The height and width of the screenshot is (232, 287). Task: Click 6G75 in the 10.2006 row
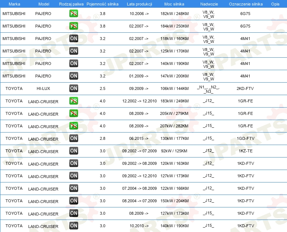pos(245,14)
